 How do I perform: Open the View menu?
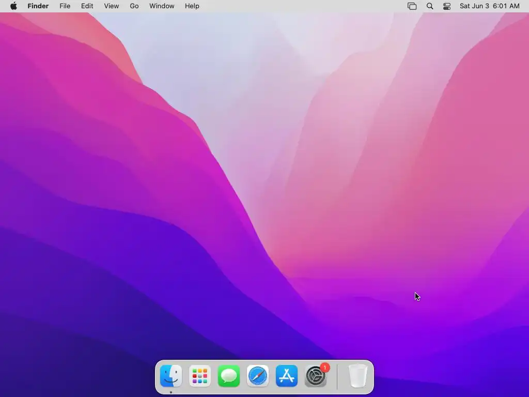(x=112, y=6)
